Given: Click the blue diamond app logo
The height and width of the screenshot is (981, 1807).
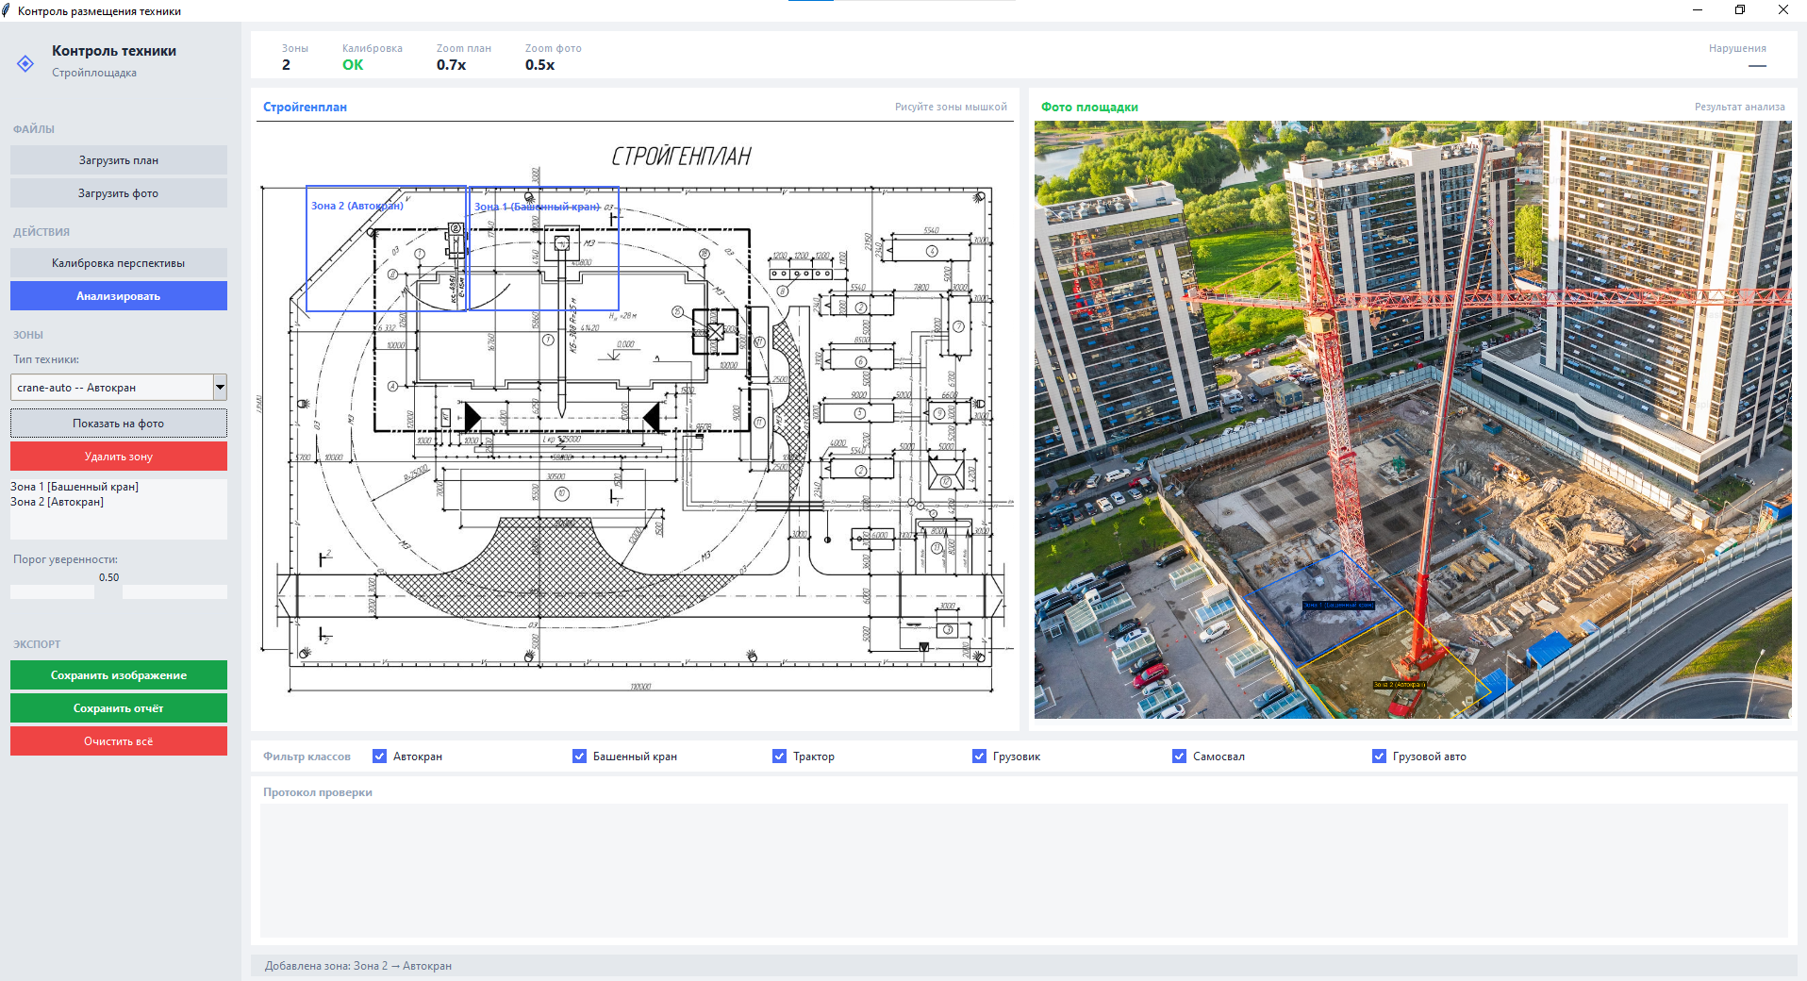Looking at the screenshot, I should pyautogui.click(x=25, y=63).
